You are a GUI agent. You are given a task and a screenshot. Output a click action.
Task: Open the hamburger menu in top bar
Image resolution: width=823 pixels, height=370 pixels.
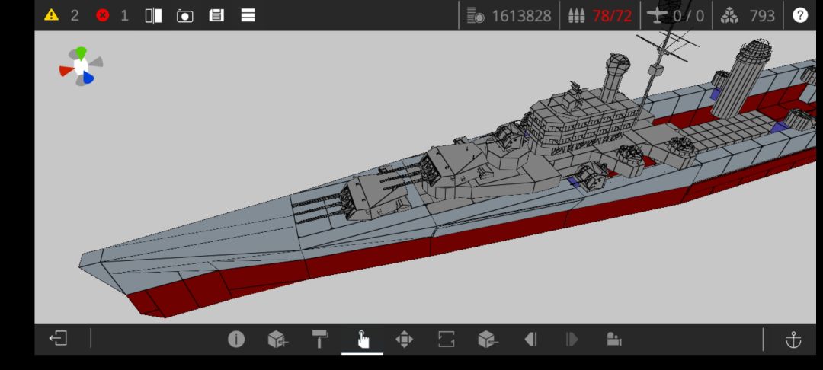[x=248, y=15]
